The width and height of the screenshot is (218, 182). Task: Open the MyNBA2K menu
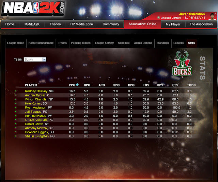point(32,24)
